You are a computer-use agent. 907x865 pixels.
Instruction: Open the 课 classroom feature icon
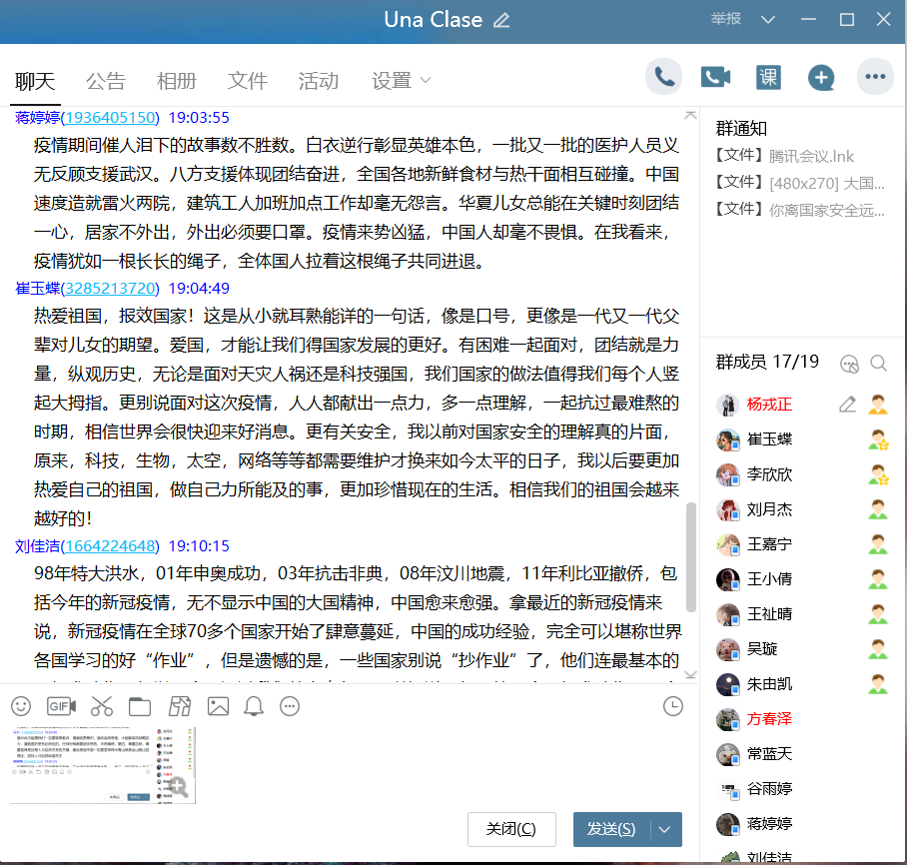[768, 78]
